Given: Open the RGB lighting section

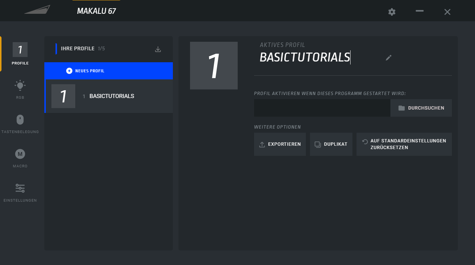Looking at the screenshot, I should coord(20,88).
